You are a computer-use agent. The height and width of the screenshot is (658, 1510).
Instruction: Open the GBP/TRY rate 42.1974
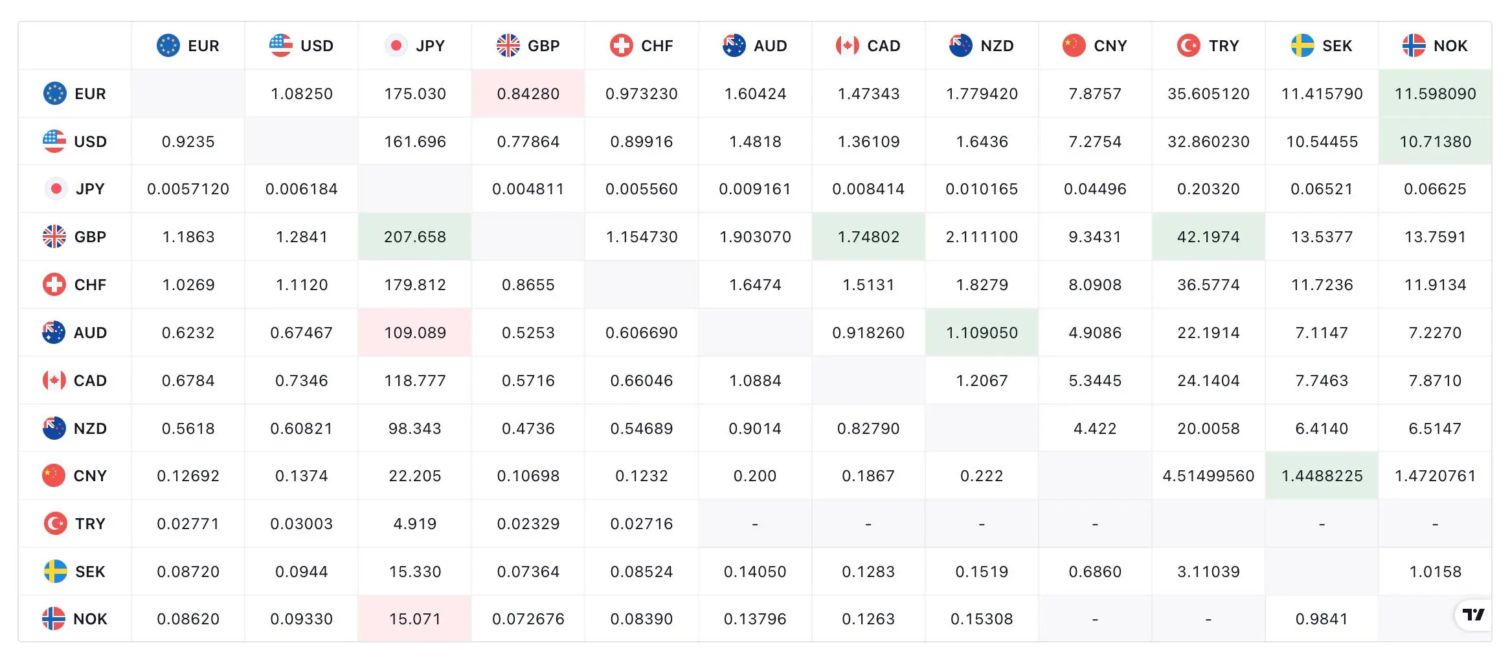point(1209,236)
